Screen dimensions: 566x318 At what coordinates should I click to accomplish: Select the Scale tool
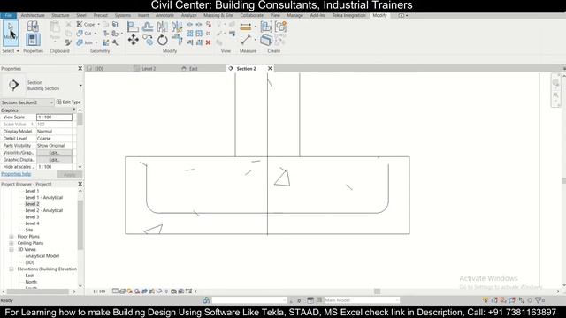[199, 34]
